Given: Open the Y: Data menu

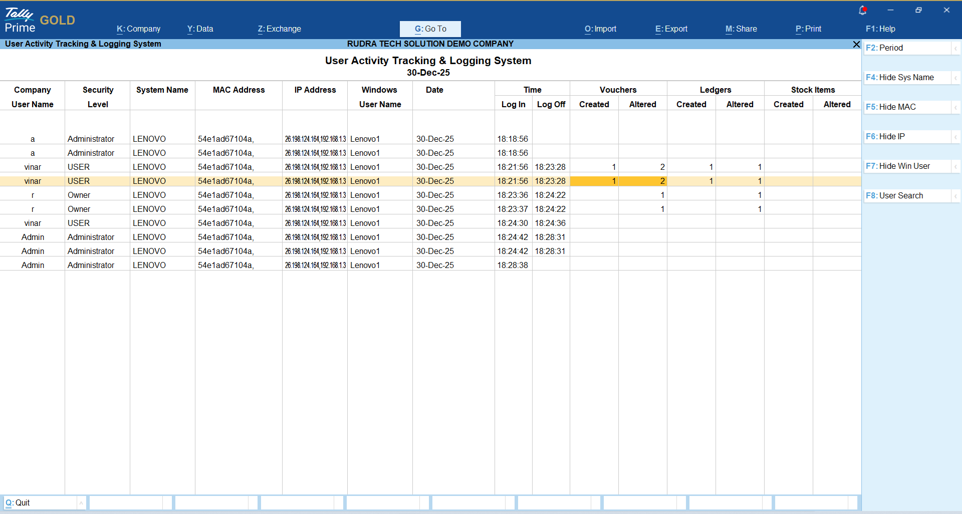Looking at the screenshot, I should (x=200, y=29).
